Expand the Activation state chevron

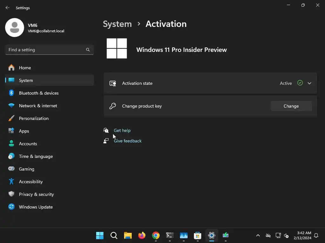[309, 83]
